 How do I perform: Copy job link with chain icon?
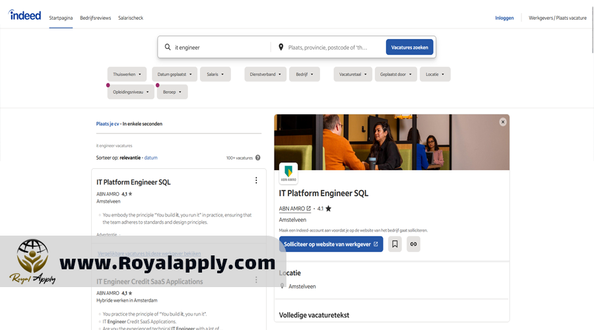[413, 244]
